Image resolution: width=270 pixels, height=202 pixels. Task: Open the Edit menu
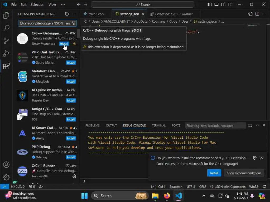(23, 5)
